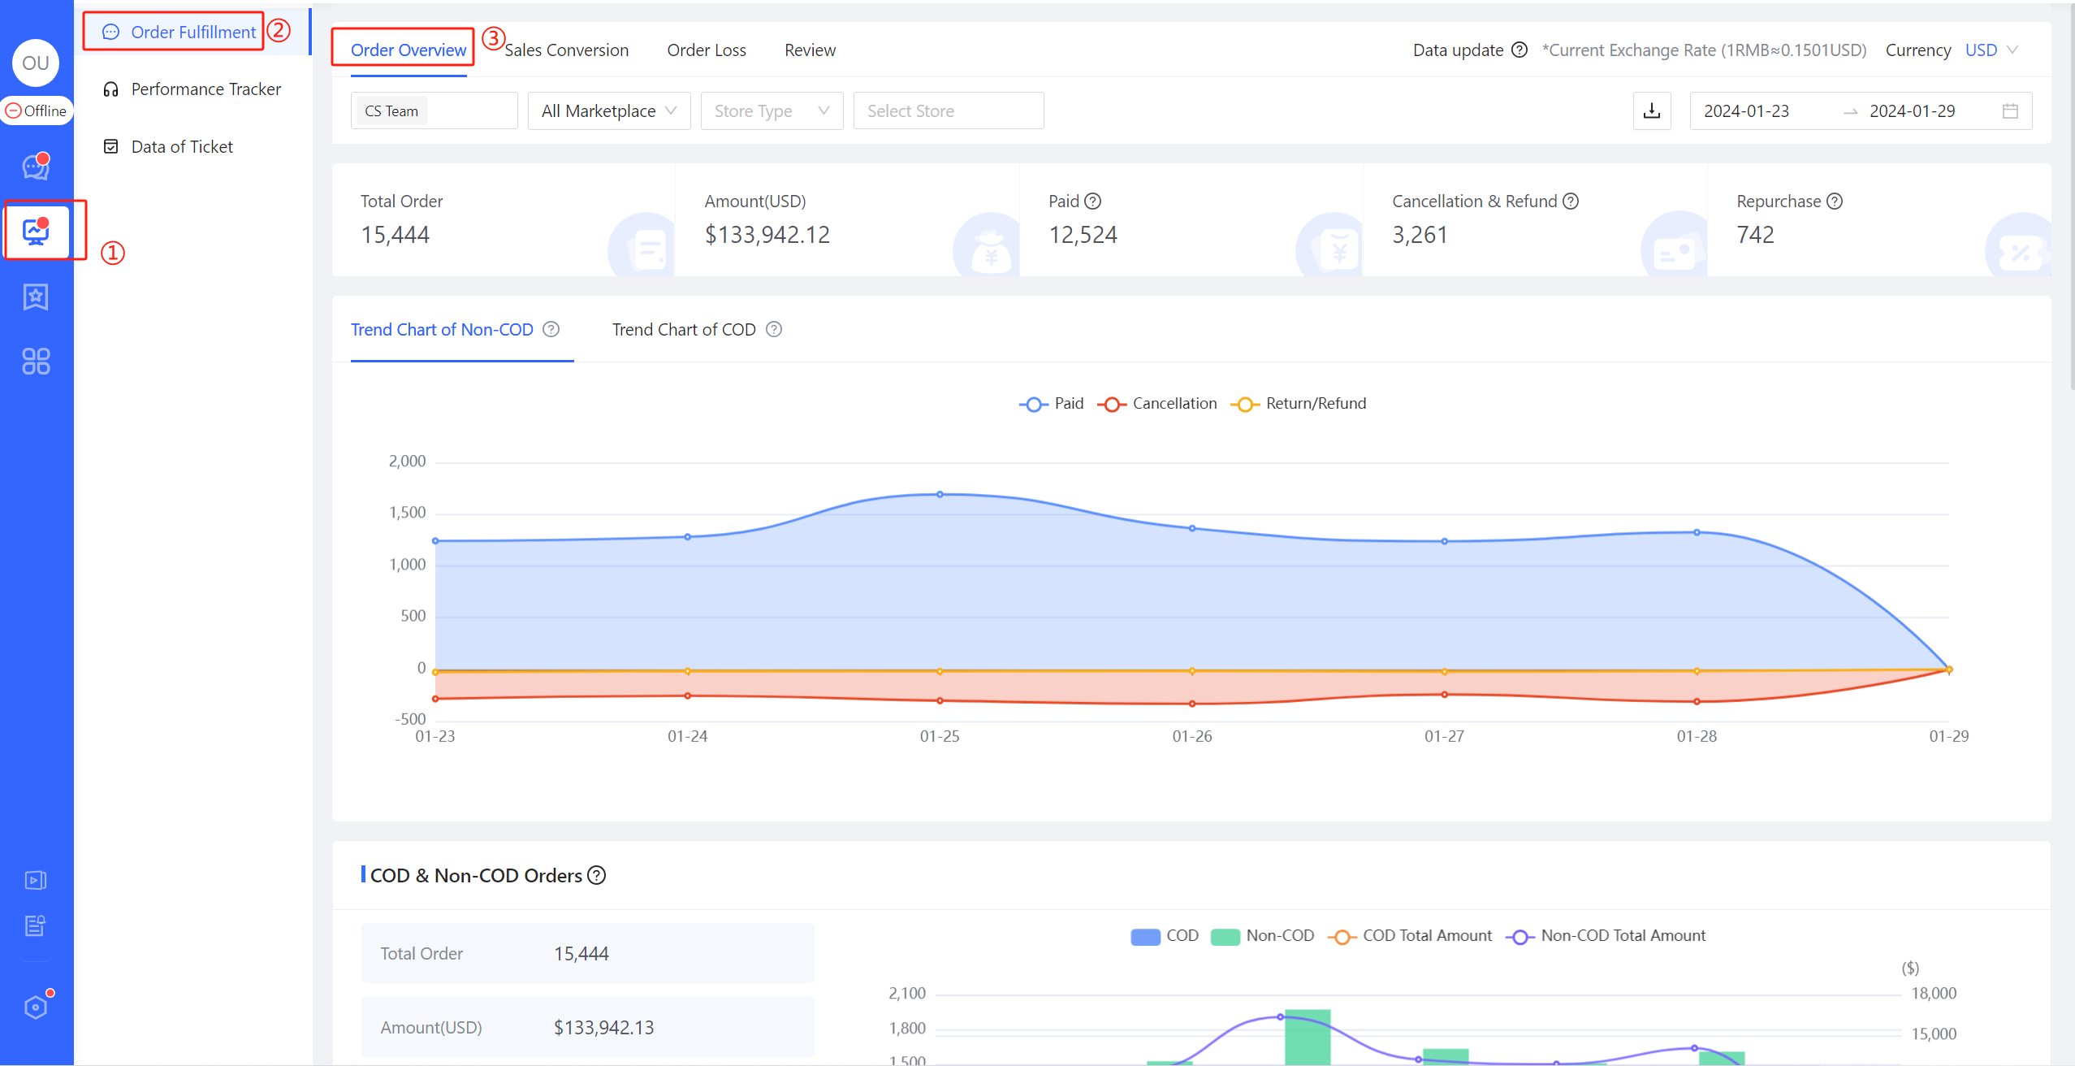This screenshot has width=2075, height=1066.
Task: Open the settings hexagon sidebar icon
Action: click(x=36, y=1007)
